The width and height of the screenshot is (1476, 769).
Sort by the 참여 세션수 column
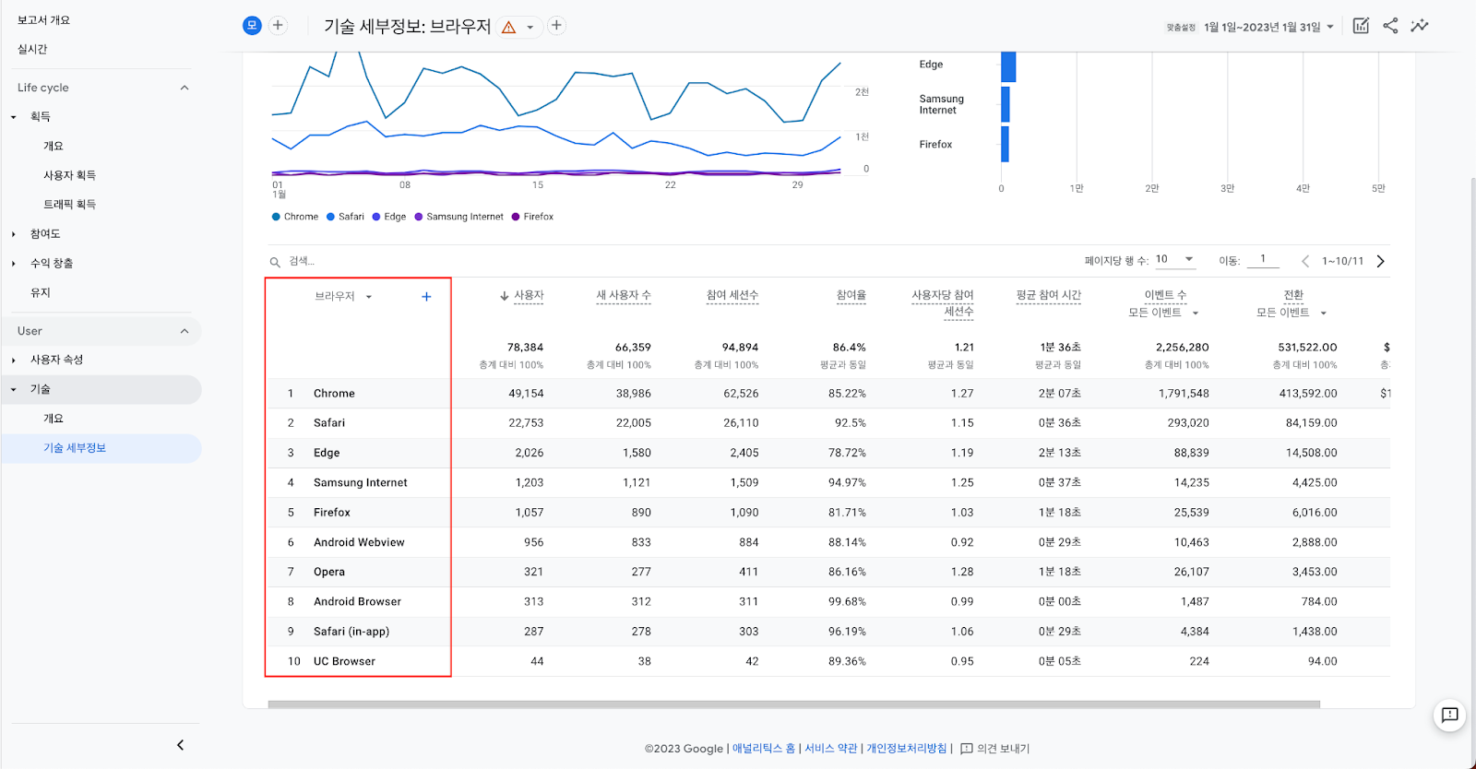pos(732,296)
